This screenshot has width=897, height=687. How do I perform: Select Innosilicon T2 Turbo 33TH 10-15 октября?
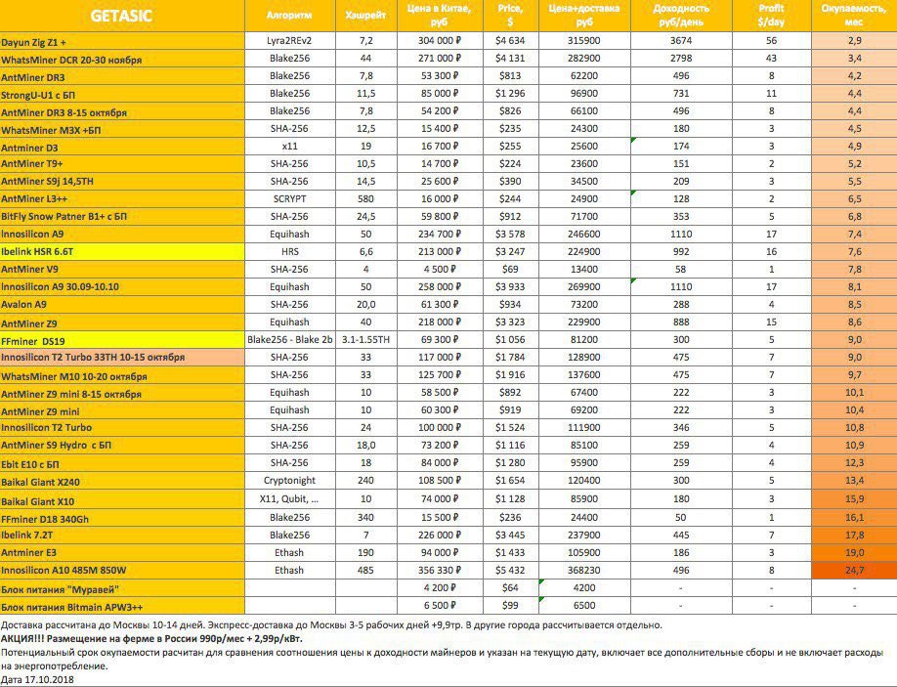[122, 358]
